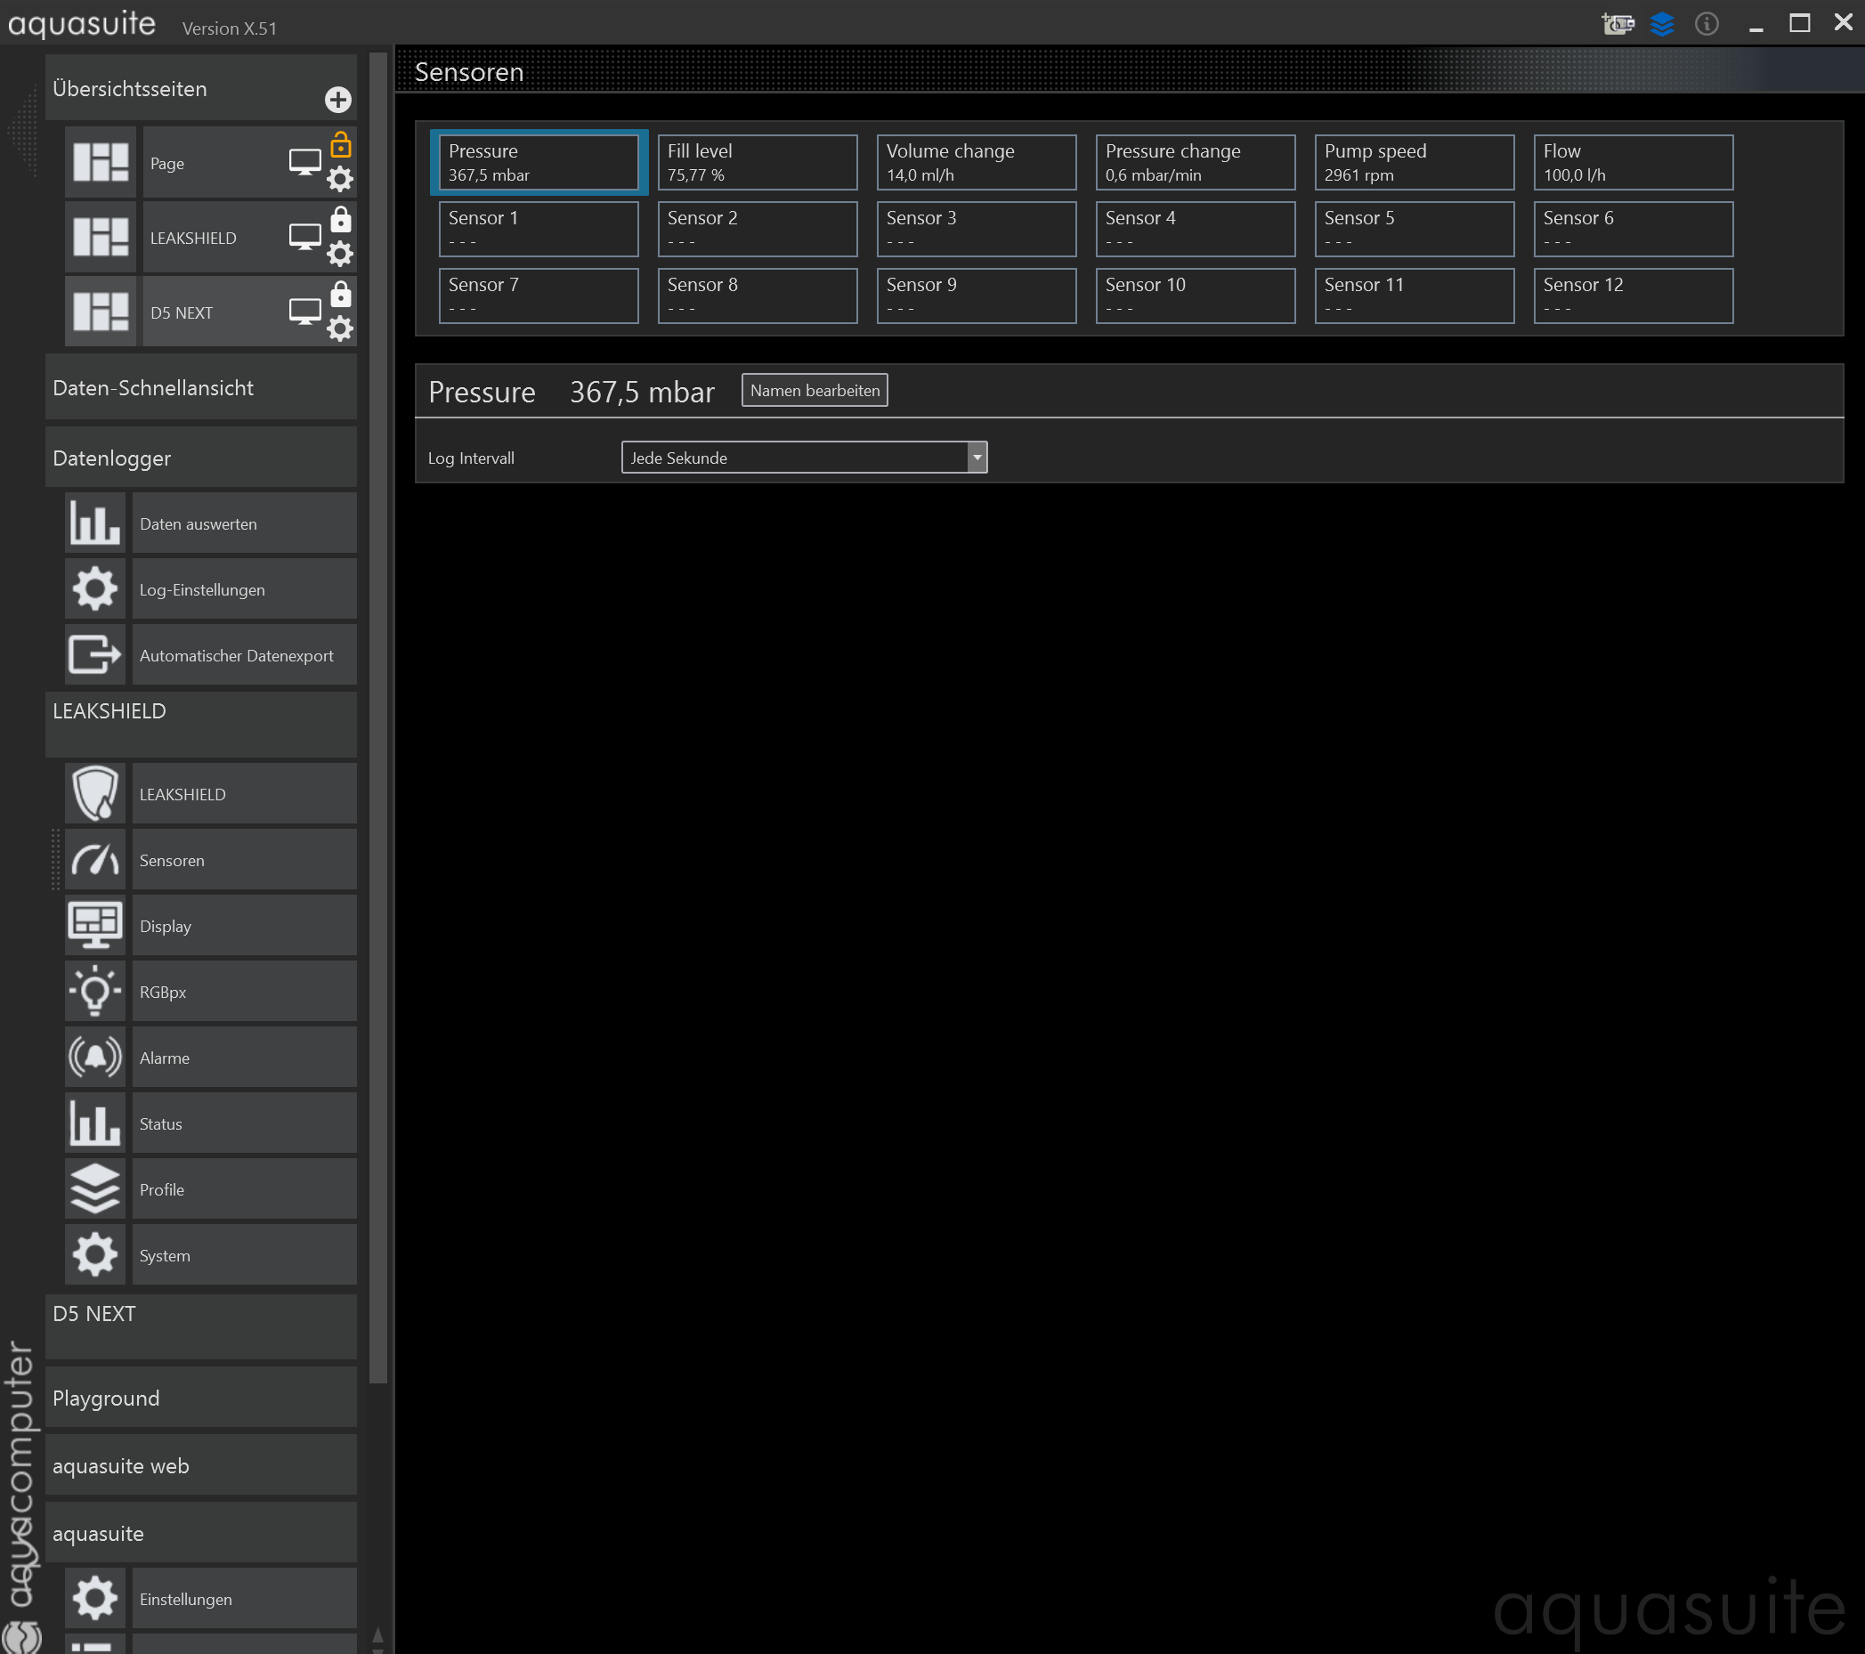1865x1654 pixels.
Task: Toggle the lock icon on D5 NEXT page
Action: (x=340, y=294)
